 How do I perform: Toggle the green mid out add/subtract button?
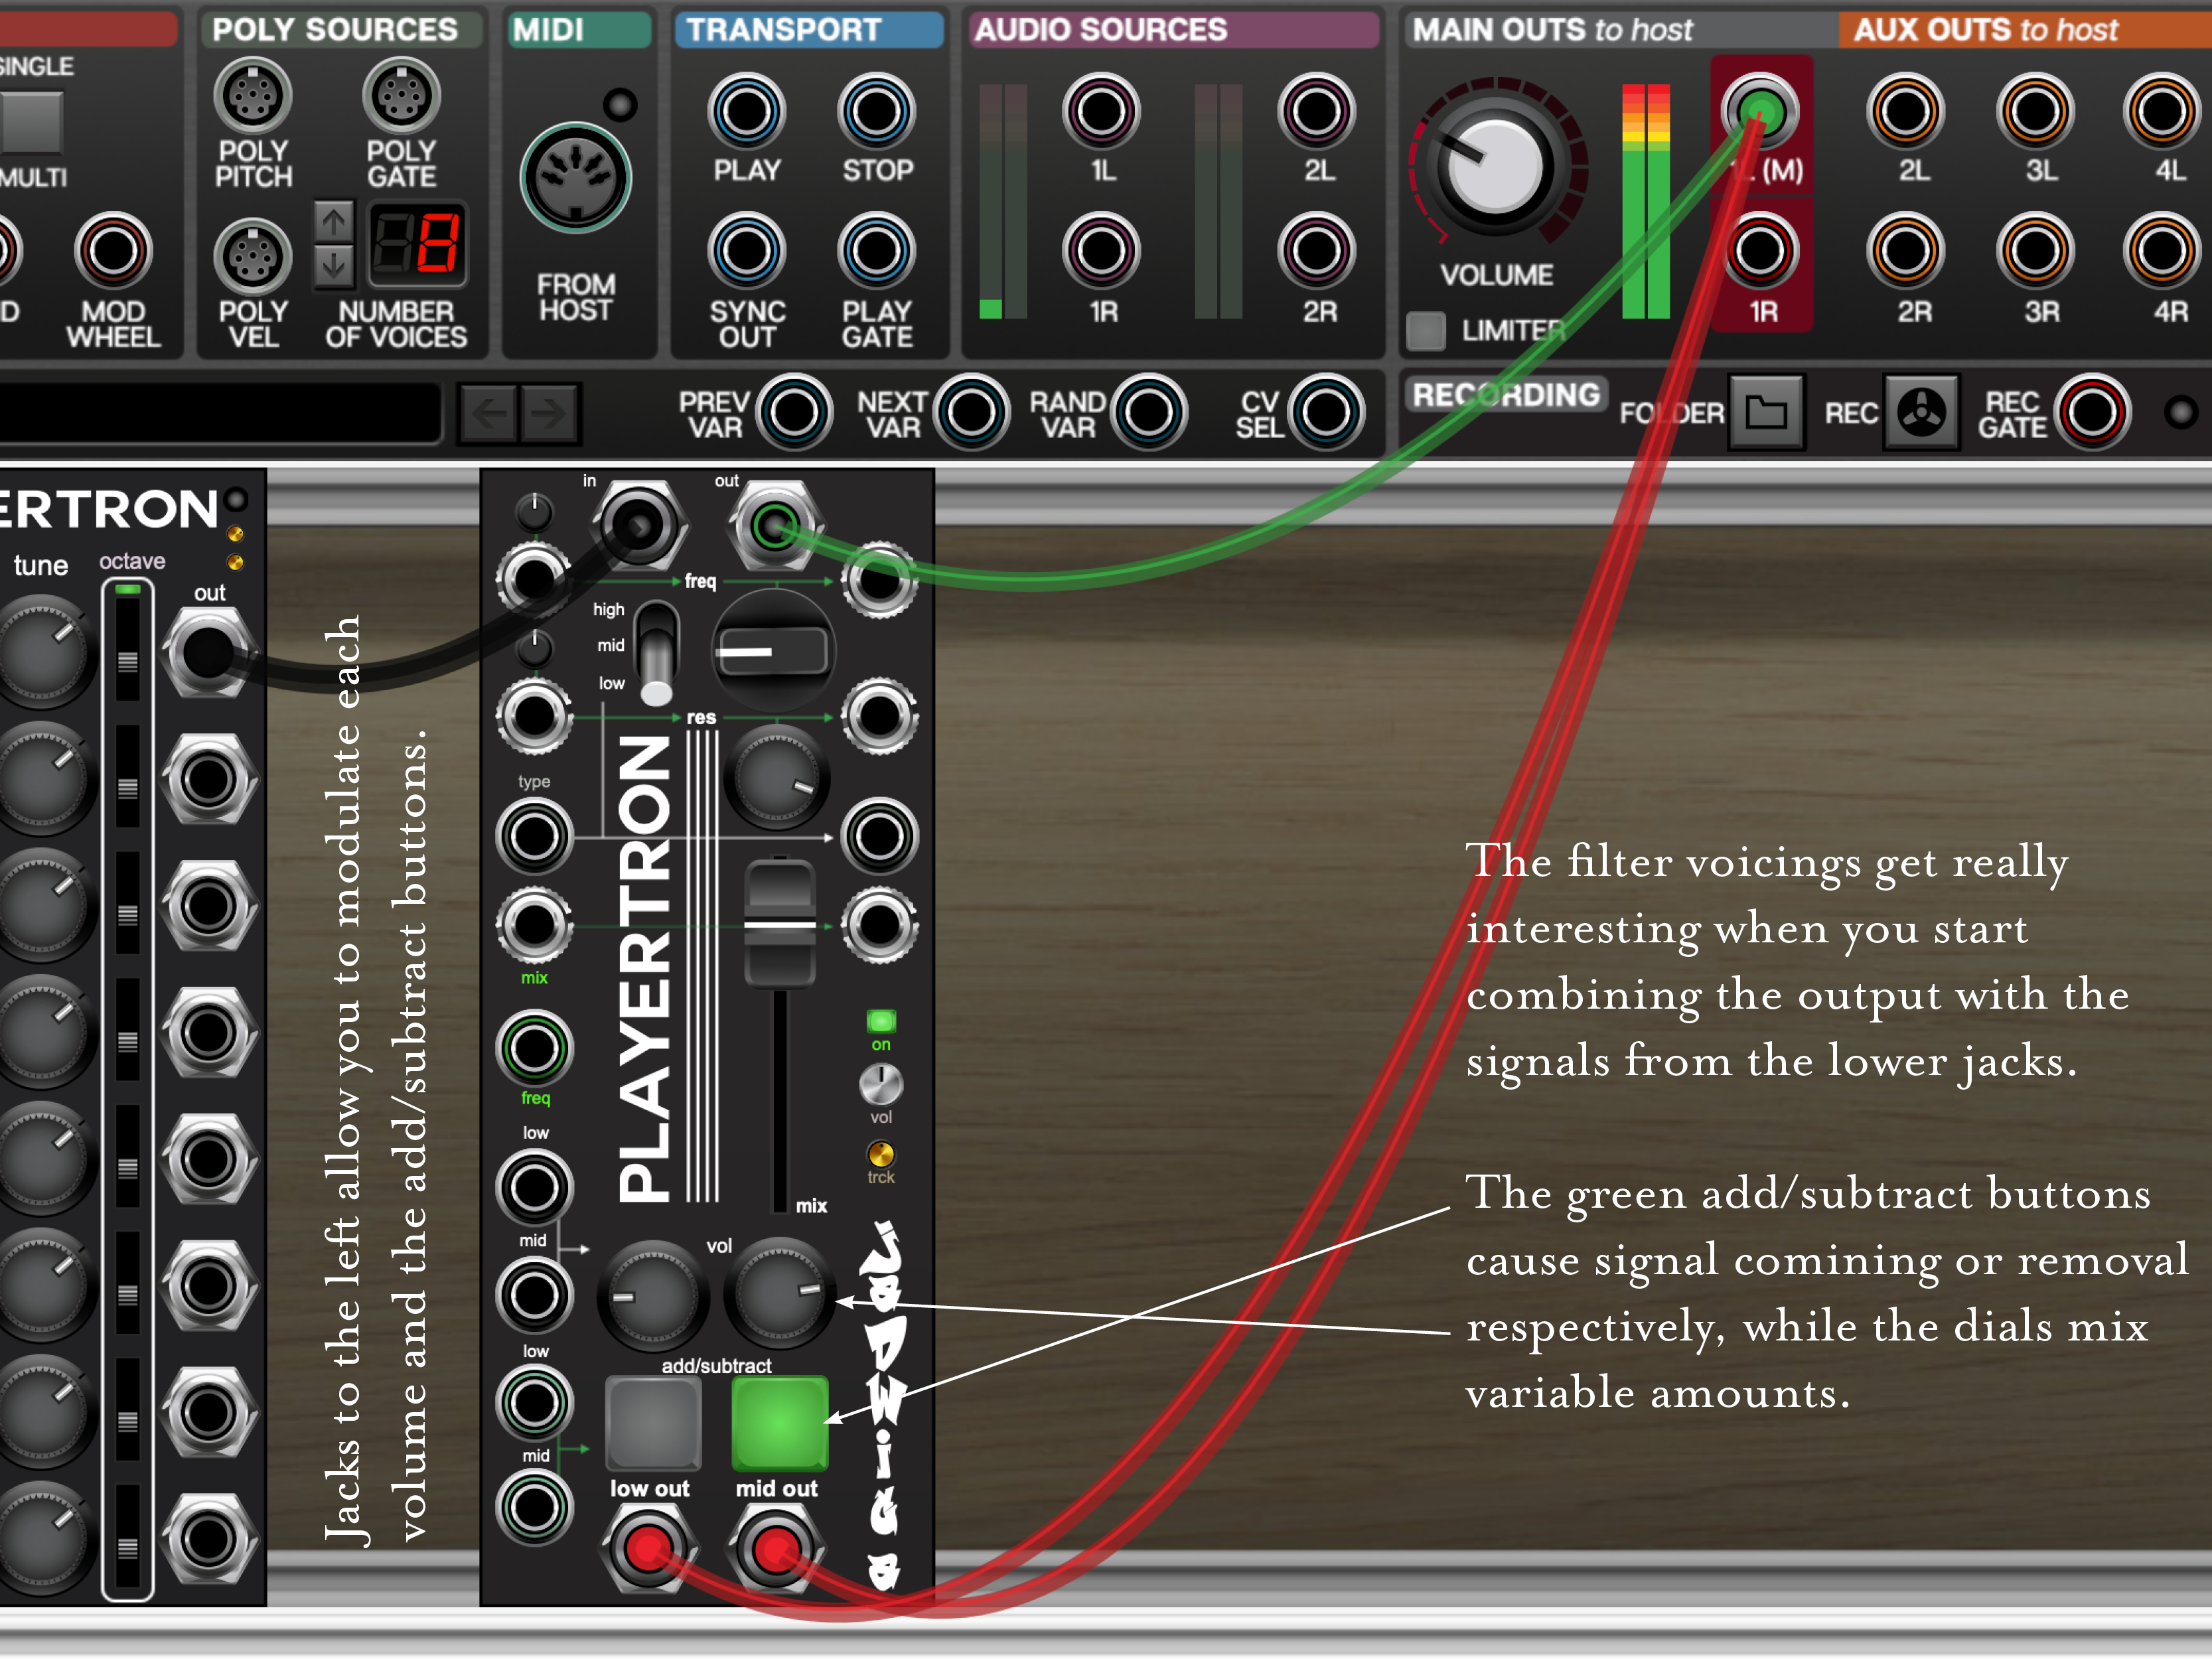pyautogui.click(x=779, y=1423)
